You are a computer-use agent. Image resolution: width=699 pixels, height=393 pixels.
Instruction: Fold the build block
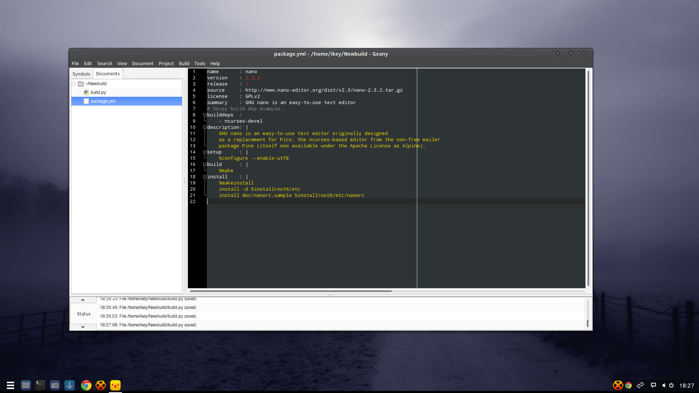coord(205,164)
